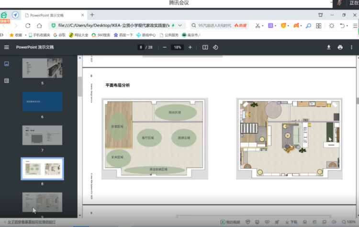
Task: Click the page number input field
Action: (x=141, y=47)
